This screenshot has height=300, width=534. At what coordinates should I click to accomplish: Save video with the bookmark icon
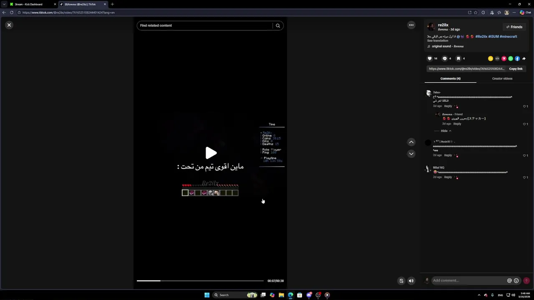click(458, 58)
